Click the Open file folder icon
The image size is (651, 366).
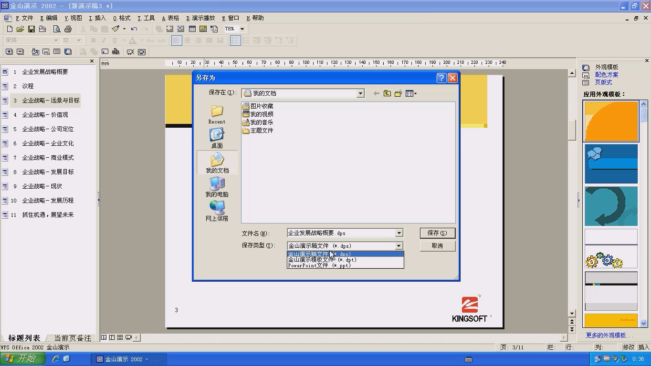(x=20, y=29)
